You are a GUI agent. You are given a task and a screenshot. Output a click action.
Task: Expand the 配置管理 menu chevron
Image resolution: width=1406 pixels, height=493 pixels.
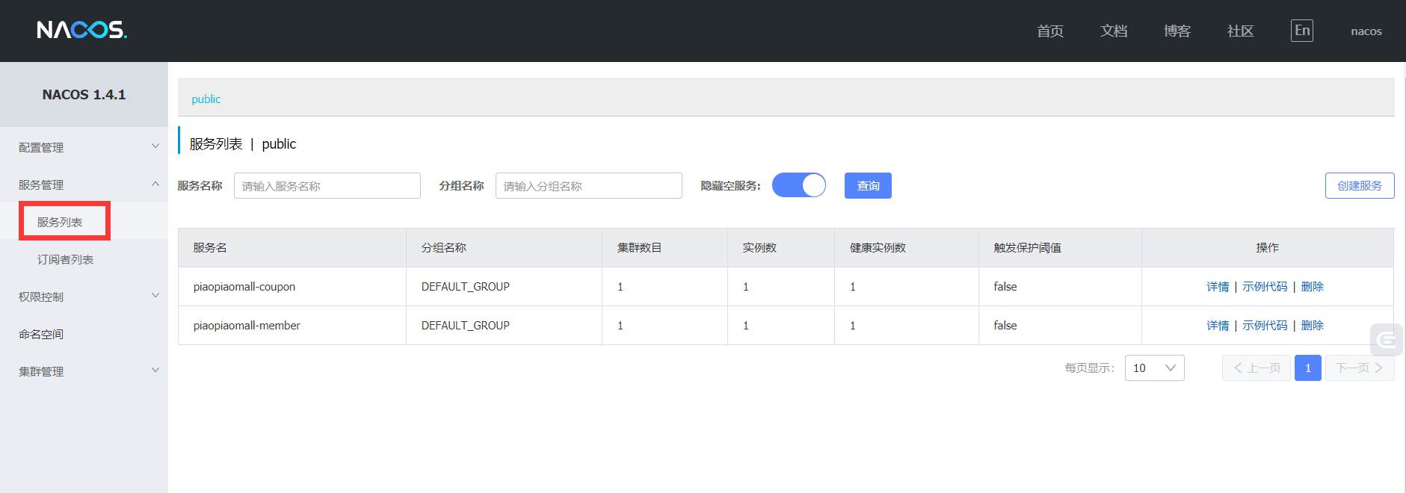155,146
